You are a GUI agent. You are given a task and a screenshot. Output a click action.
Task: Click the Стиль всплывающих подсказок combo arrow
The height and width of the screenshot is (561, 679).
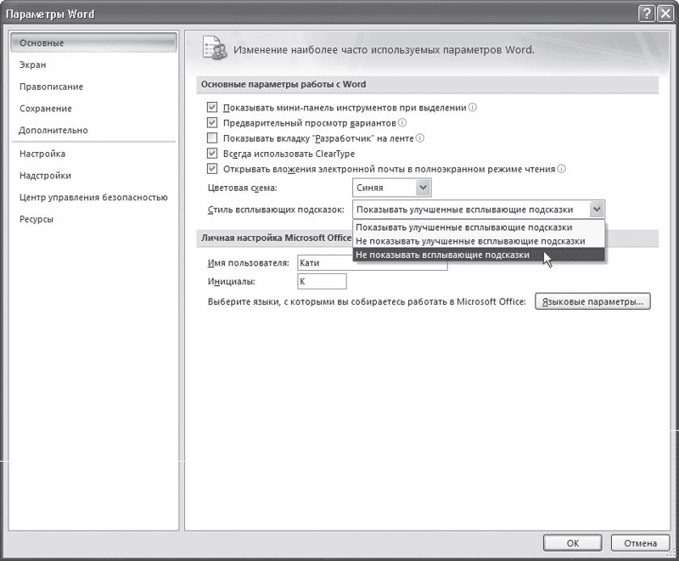tap(597, 210)
